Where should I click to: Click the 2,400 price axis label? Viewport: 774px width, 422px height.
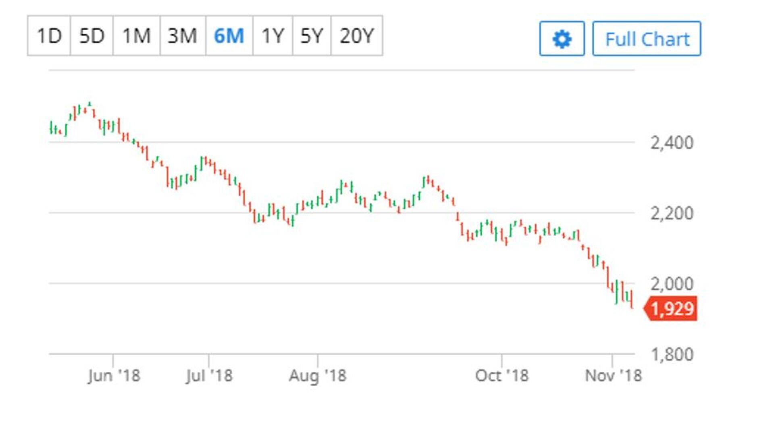[672, 143]
